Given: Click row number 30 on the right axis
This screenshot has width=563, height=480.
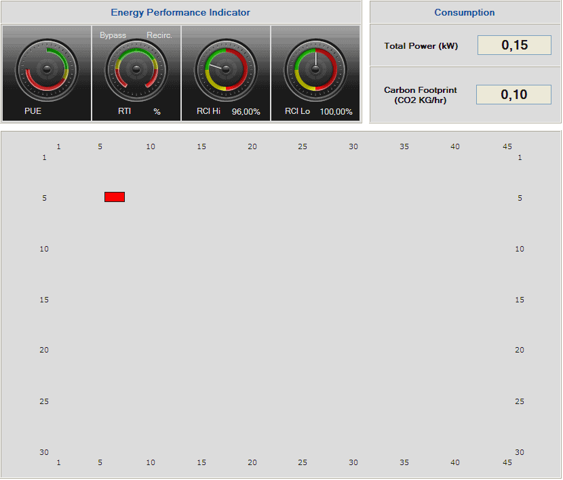Looking at the screenshot, I should 520,452.
